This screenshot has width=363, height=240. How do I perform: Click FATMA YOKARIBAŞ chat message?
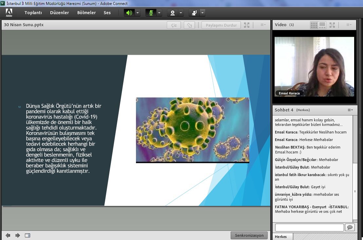point(312,209)
